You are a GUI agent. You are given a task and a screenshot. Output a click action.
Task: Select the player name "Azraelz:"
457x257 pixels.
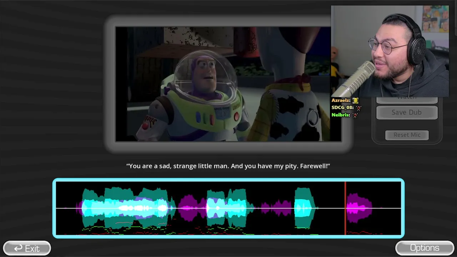[x=341, y=100]
